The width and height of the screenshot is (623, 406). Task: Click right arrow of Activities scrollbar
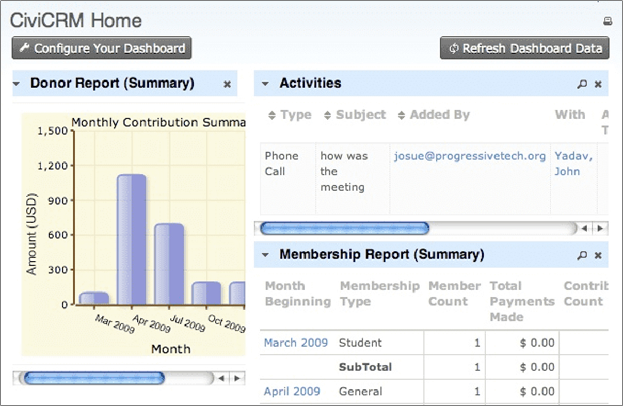pyautogui.click(x=600, y=229)
